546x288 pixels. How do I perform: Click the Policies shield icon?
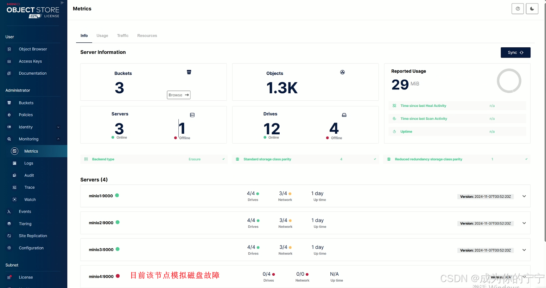9,115
